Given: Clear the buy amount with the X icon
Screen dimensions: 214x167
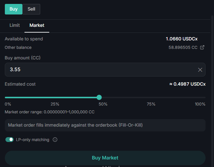Looking at the screenshot, I should pos(200,70).
